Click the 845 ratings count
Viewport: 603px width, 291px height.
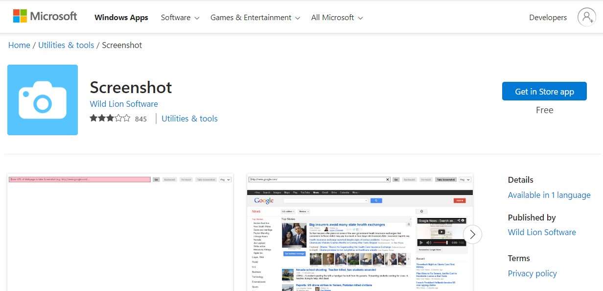(141, 119)
